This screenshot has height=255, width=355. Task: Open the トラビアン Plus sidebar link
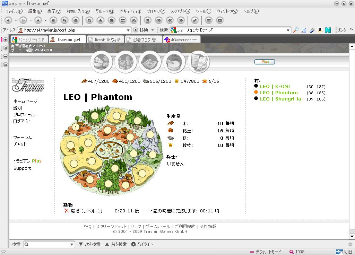click(x=27, y=161)
